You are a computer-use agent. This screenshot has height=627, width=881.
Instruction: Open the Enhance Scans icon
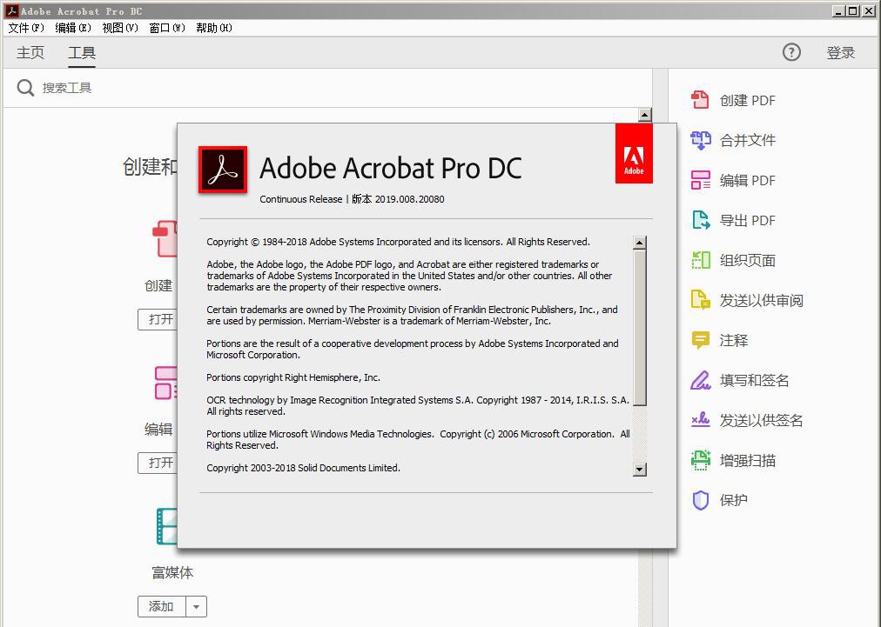point(700,460)
